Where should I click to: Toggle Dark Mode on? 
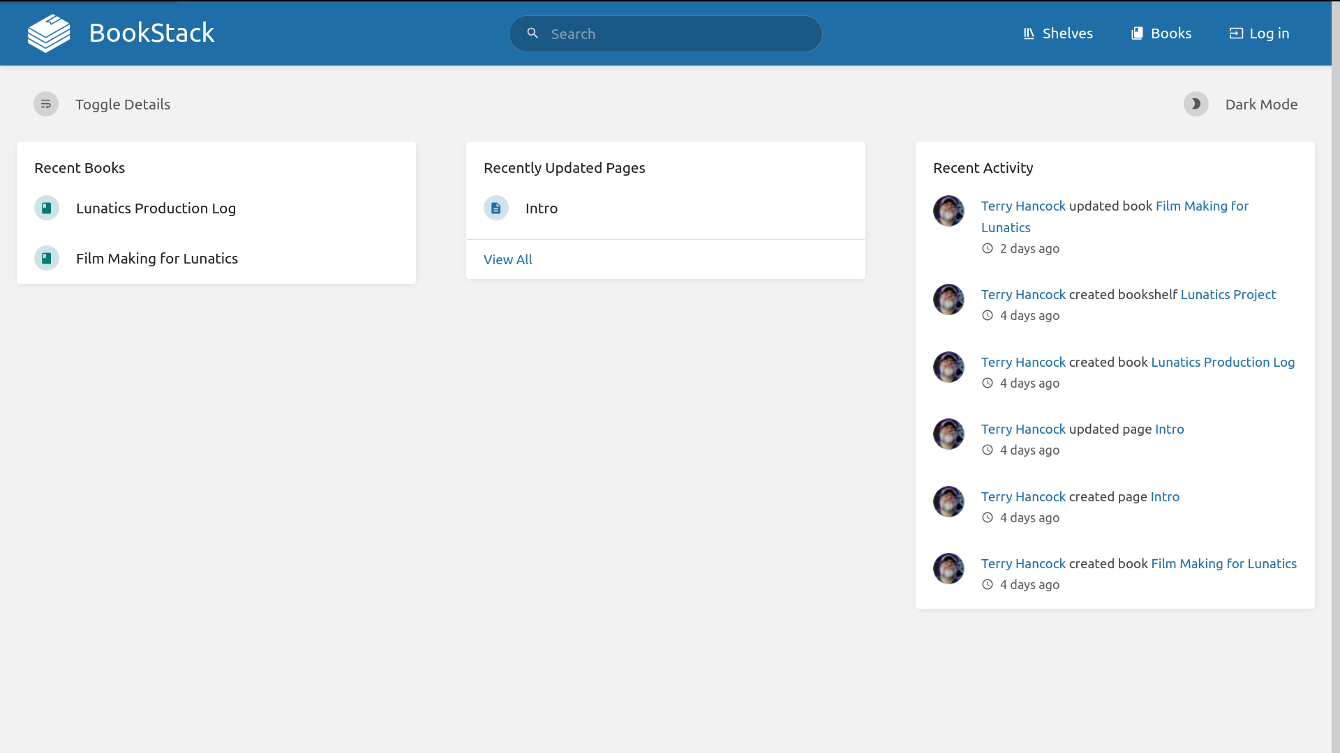[1260, 104]
